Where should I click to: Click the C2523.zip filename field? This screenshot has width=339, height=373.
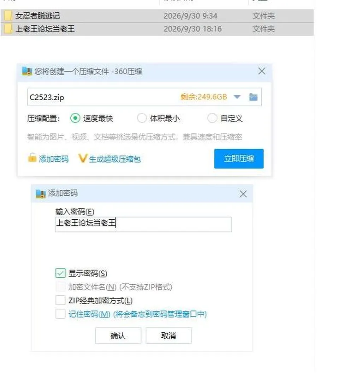[144, 97]
